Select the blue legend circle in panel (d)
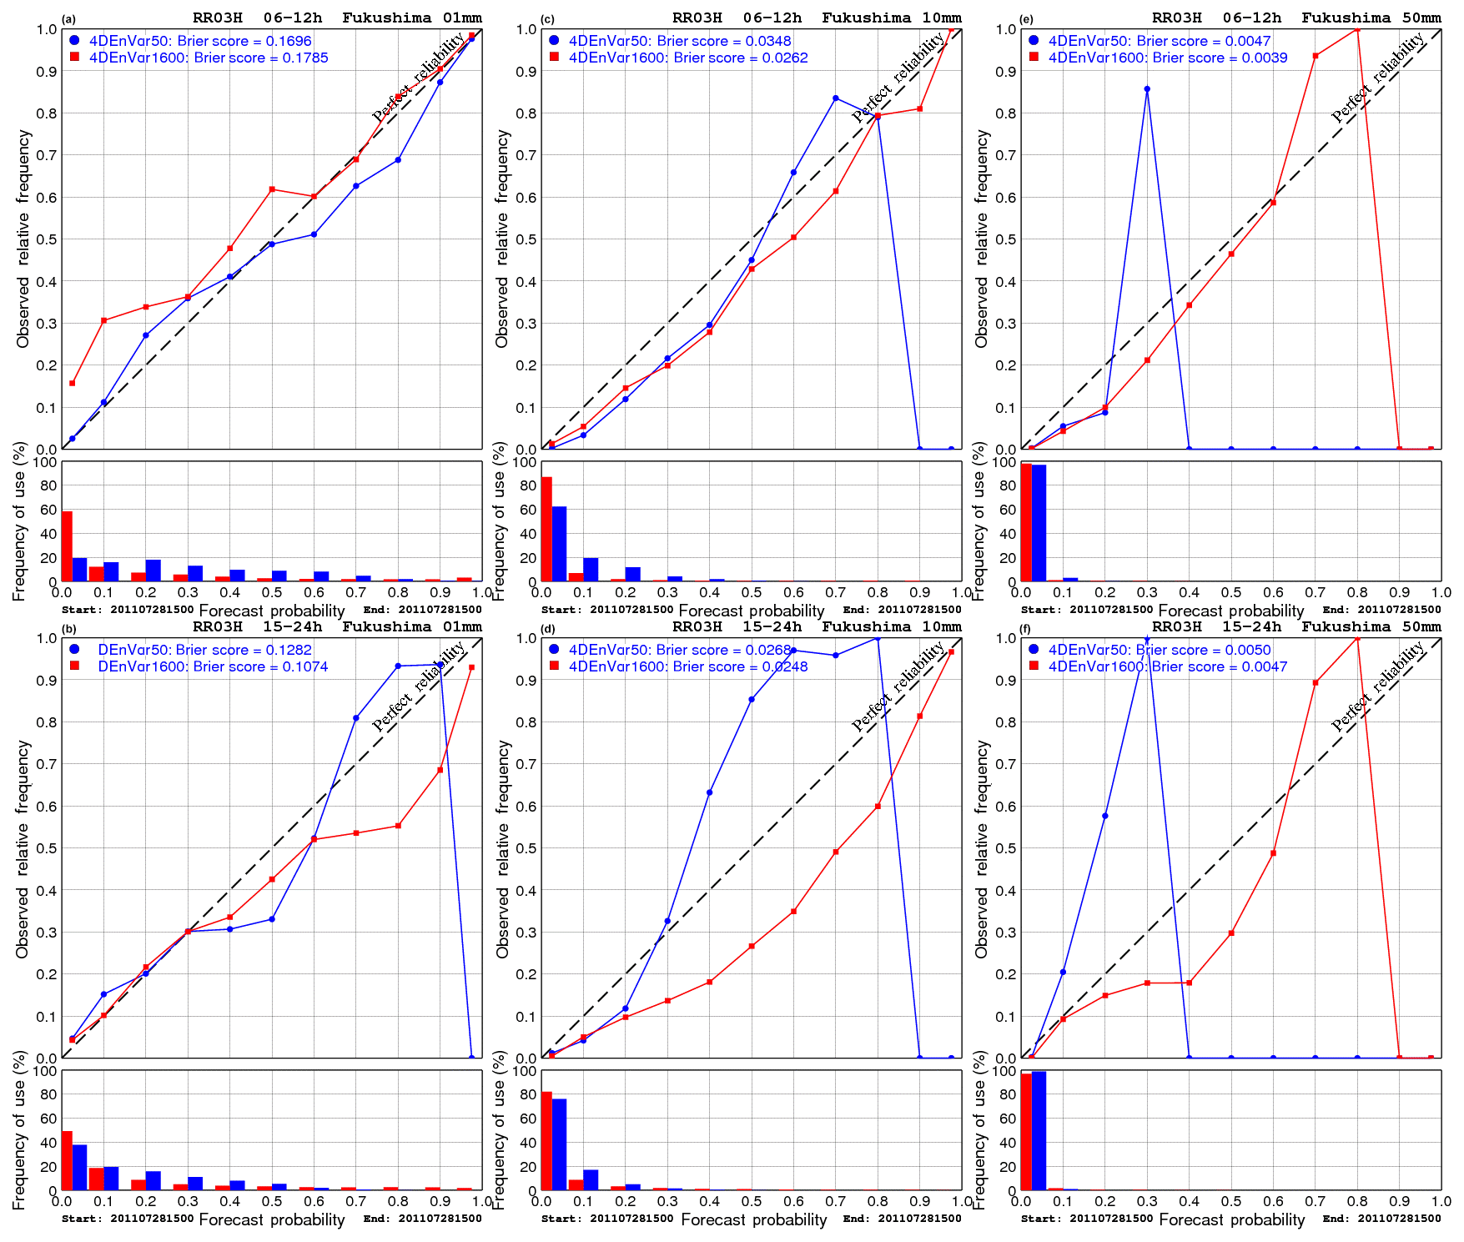The height and width of the screenshot is (1242, 1464). point(554,649)
